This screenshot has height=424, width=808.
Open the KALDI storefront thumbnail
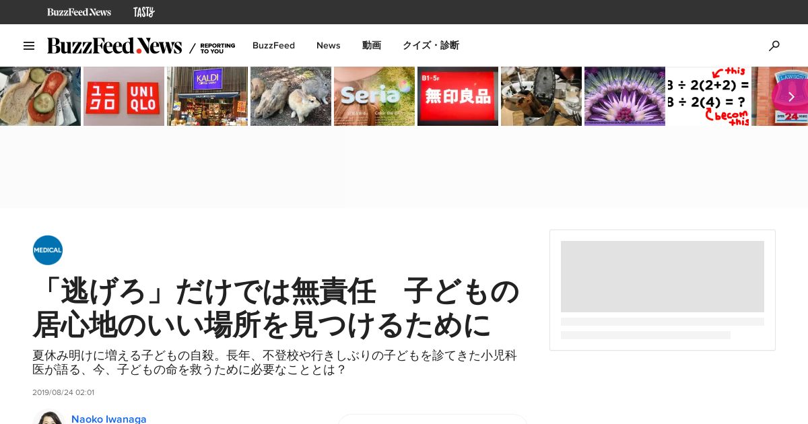(x=207, y=96)
